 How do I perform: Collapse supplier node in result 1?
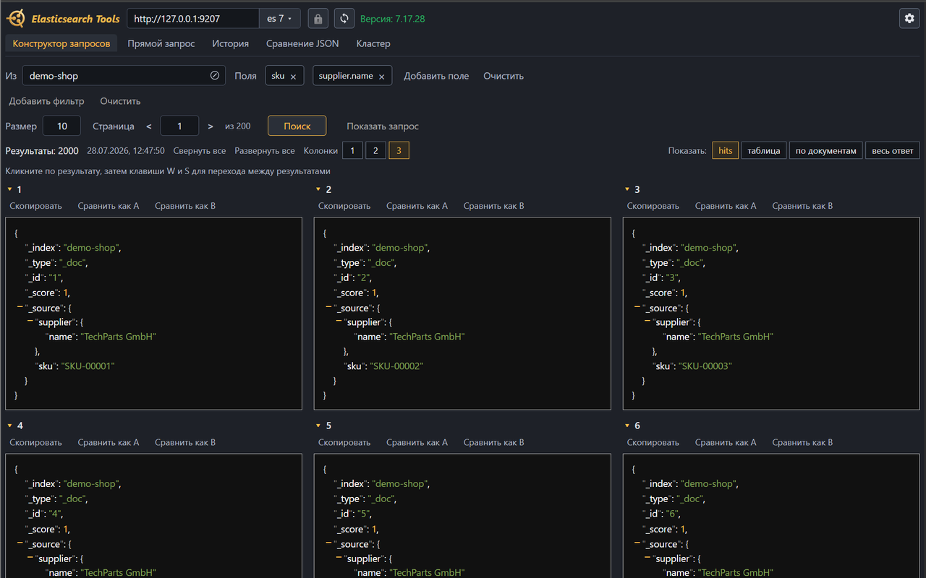pos(30,322)
